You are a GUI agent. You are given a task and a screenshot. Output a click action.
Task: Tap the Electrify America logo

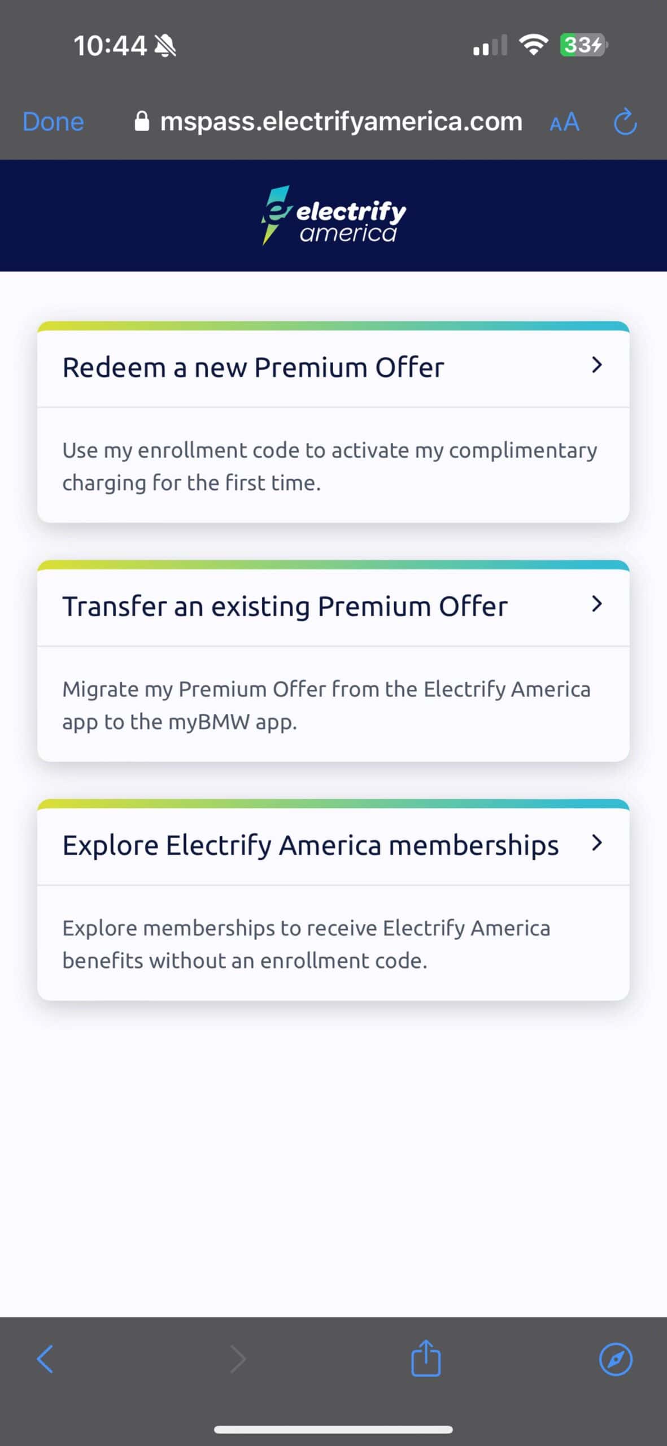tap(333, 215)
